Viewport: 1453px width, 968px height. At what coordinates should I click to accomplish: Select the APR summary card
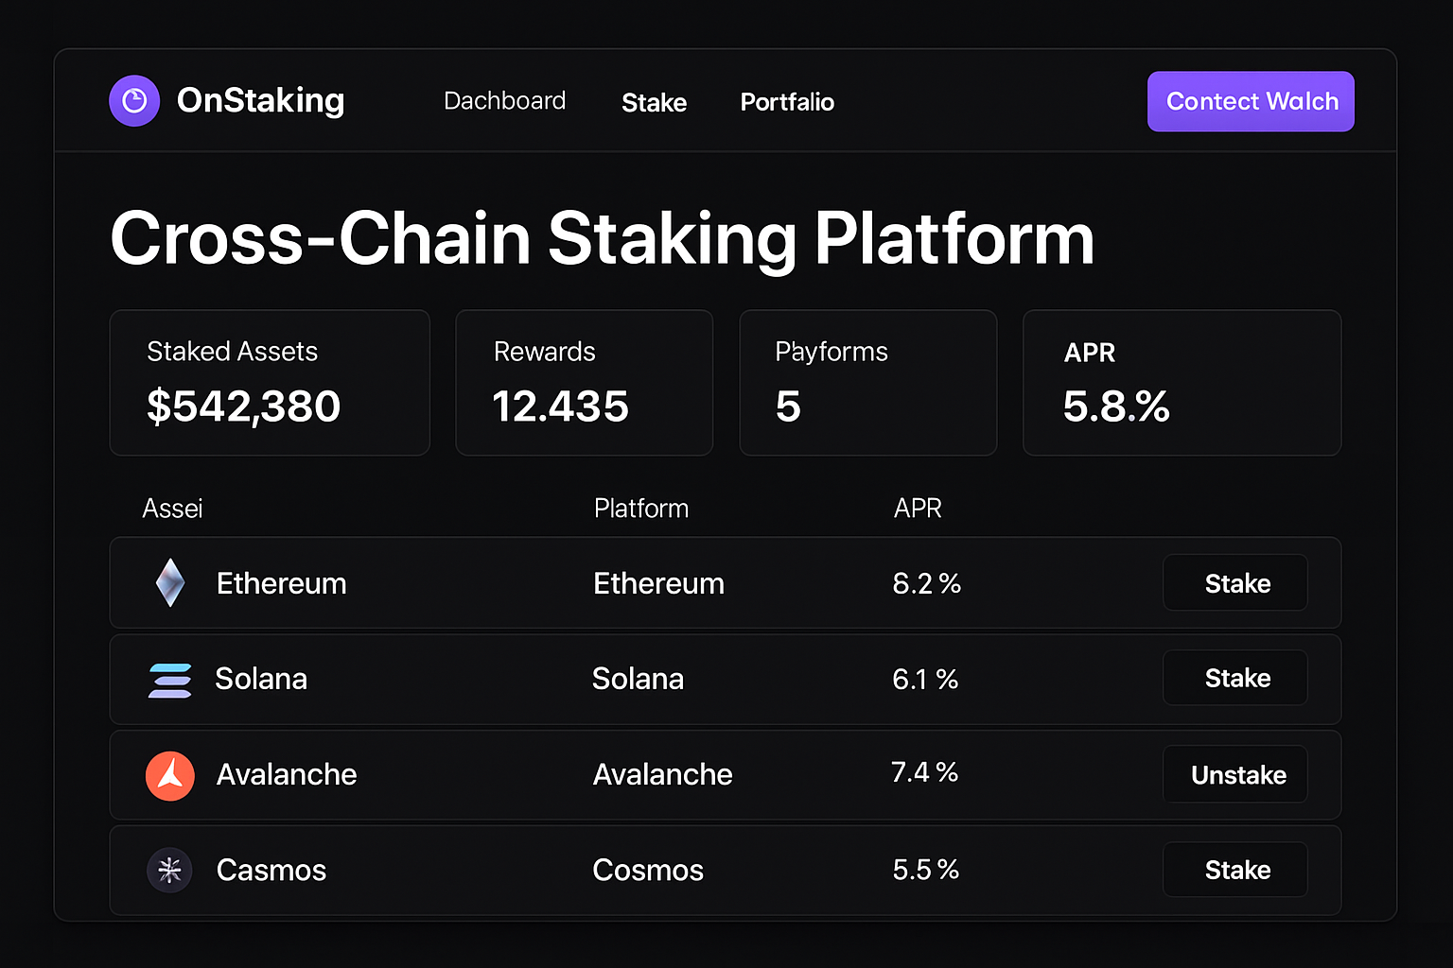[1182, 382]
